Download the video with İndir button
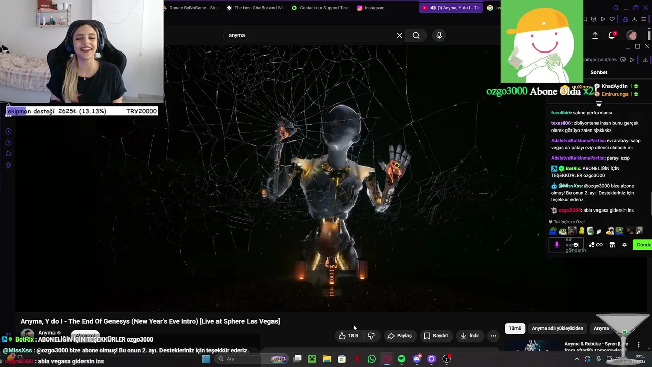This screenshot has width=652, height=367. pos(470,336)
